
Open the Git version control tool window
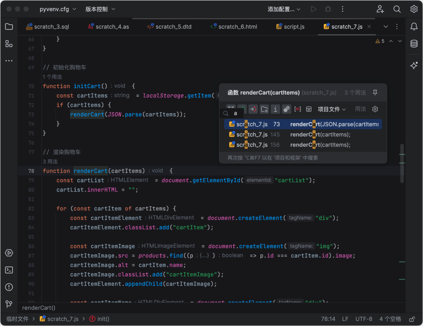pos(9,304)
